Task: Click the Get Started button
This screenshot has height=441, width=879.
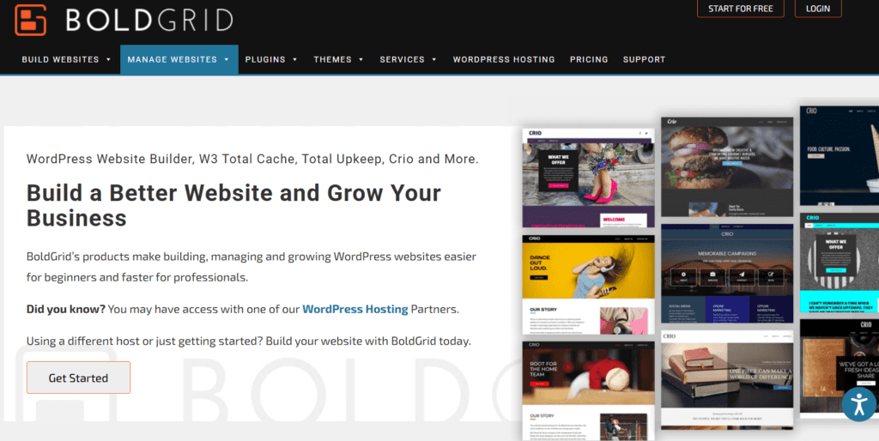Action: 78,378
